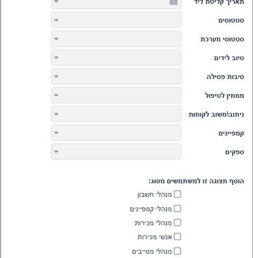
Task: Click inside the טיוב לידים selection field
Action: click(116, 58)
